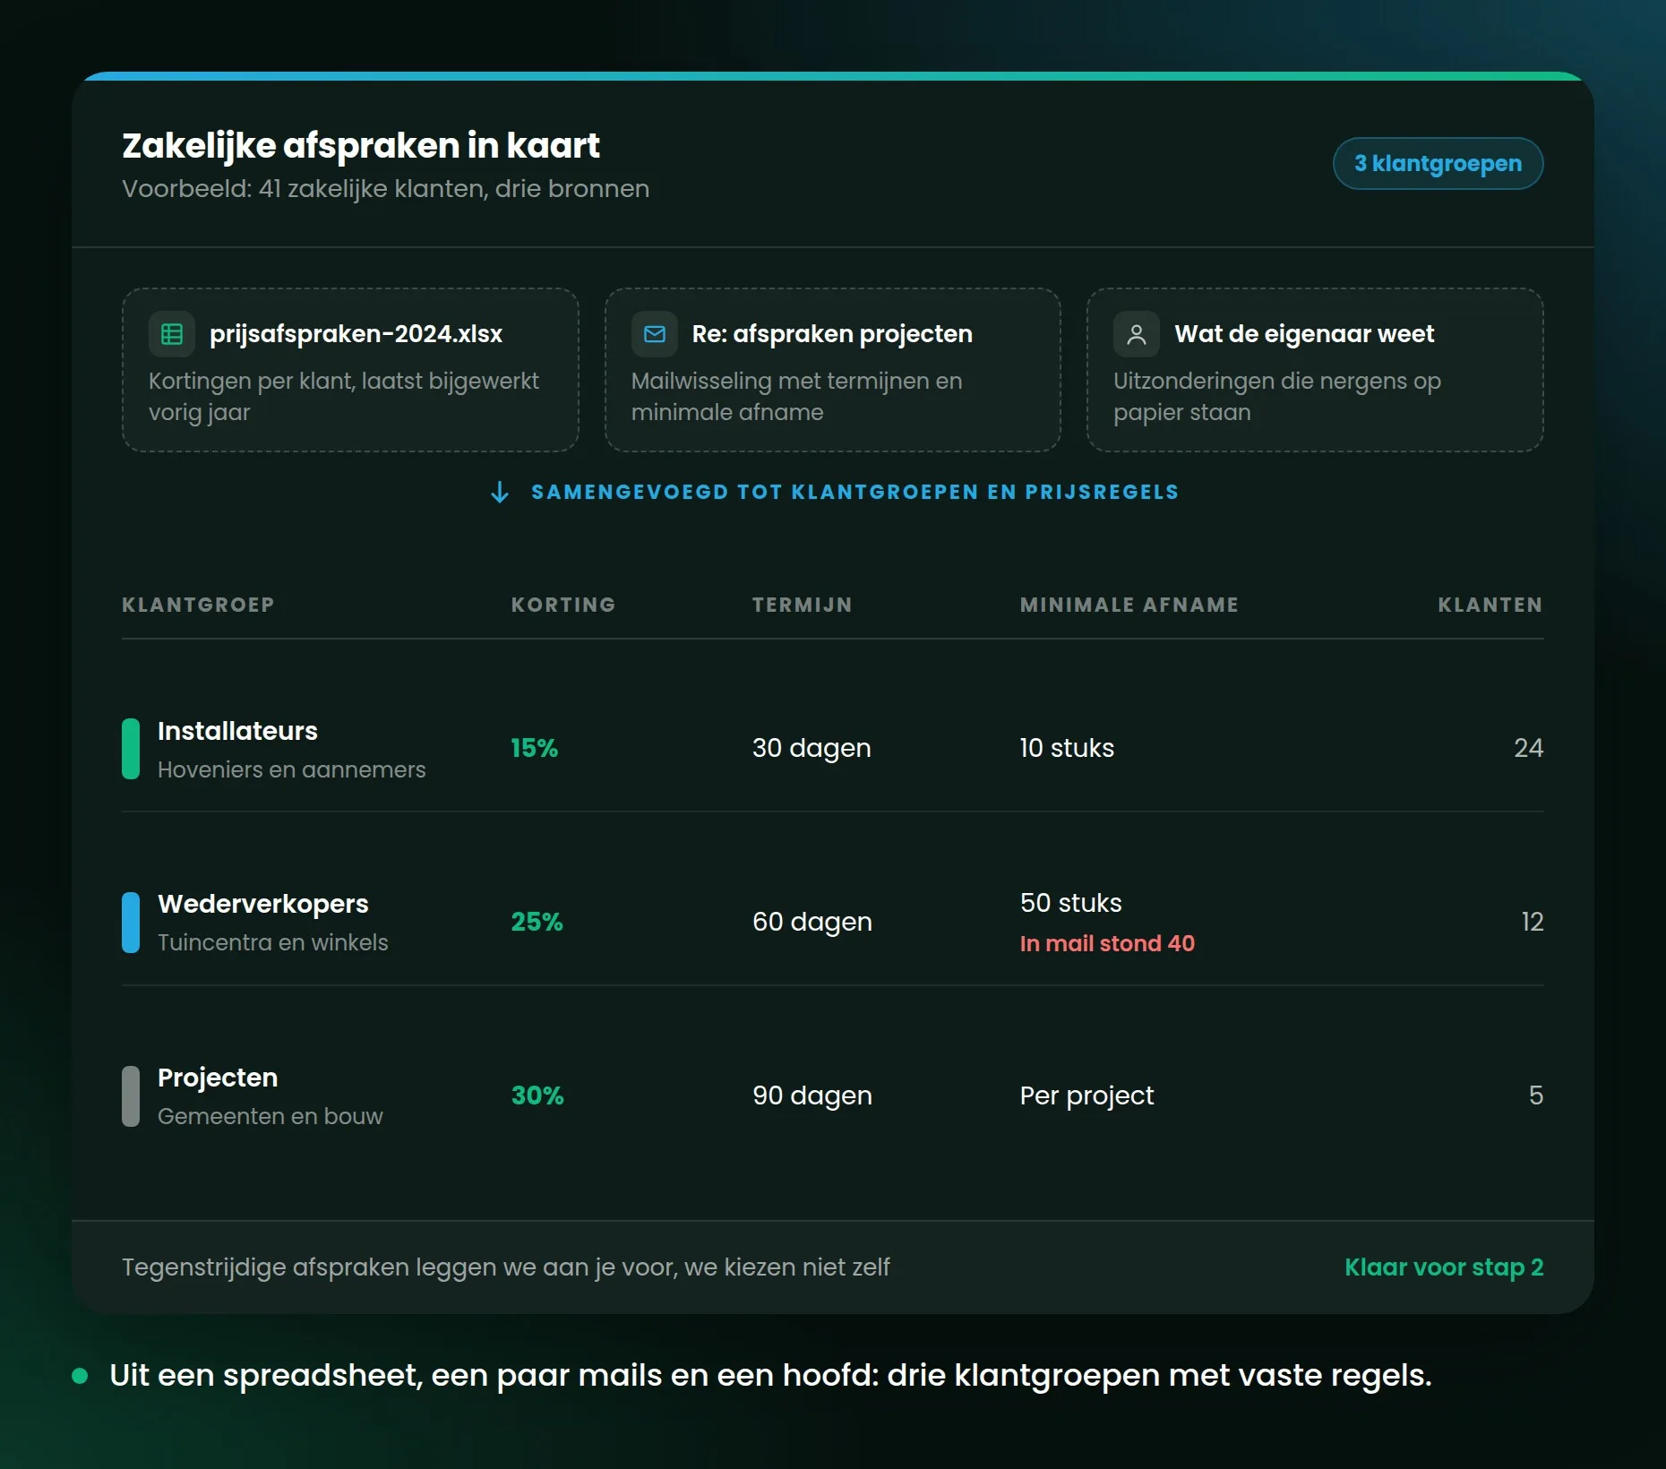Select the Re: afspraken projecten title
Screen dimensions: 1666x1469
[x=832, y=334]
